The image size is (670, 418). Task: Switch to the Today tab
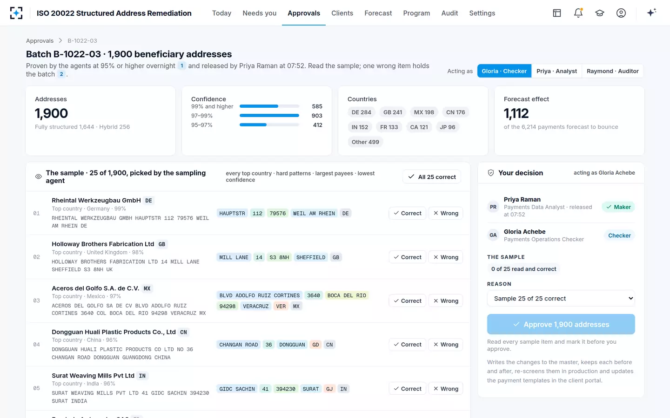coord(221,13)
